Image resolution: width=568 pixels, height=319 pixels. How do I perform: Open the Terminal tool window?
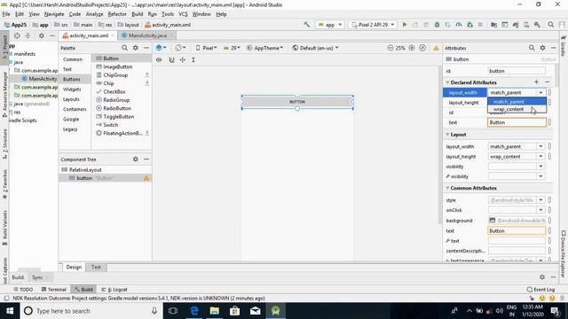54,290
